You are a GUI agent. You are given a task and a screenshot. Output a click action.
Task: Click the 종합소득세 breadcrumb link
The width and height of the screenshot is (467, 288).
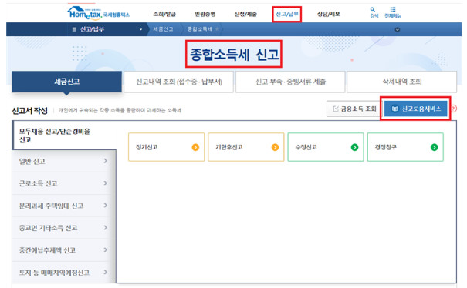(200, 29)
